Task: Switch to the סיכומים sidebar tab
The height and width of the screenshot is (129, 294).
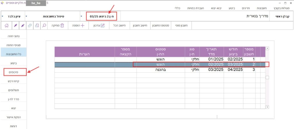Action: click(x=15, y=72)
